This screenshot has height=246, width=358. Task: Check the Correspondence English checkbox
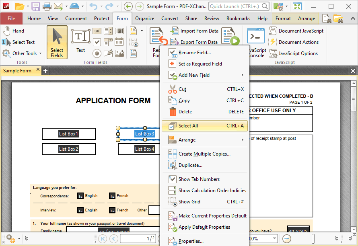[80, 196]
